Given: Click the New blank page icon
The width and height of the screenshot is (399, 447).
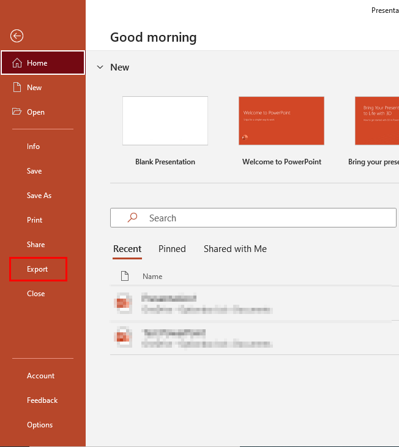Looking at the screenshot, I should tap(17, 88).
